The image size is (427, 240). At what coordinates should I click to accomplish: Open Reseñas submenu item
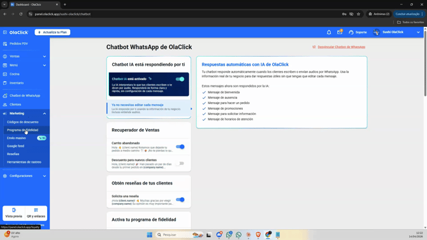pyautogui.click(x=13, y=154)
